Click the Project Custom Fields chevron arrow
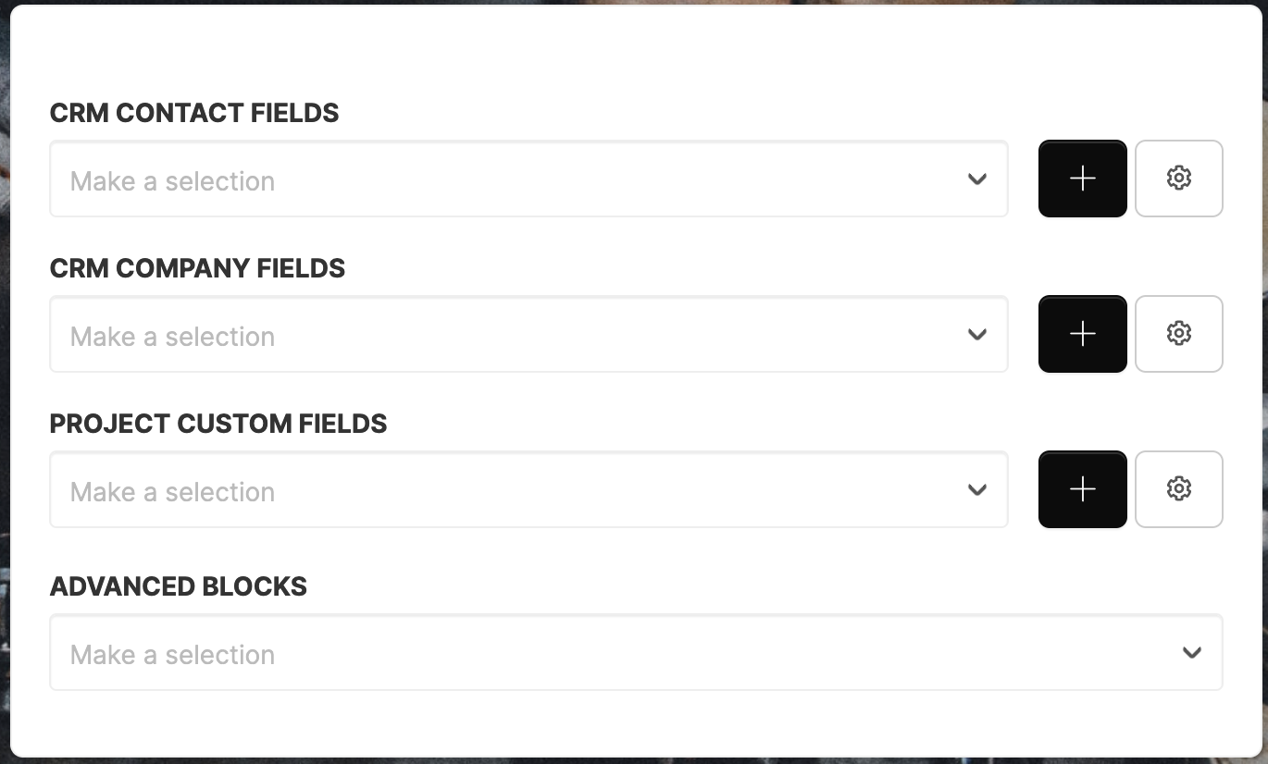 pos(977,490)
